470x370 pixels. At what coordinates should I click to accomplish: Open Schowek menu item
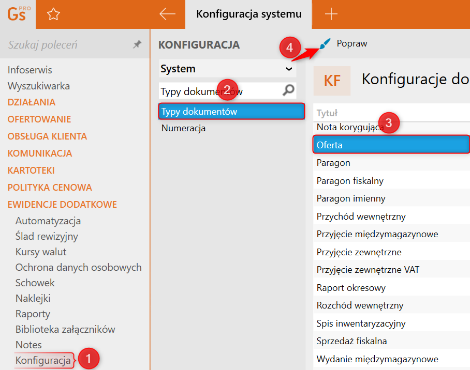tap(35, 283)
